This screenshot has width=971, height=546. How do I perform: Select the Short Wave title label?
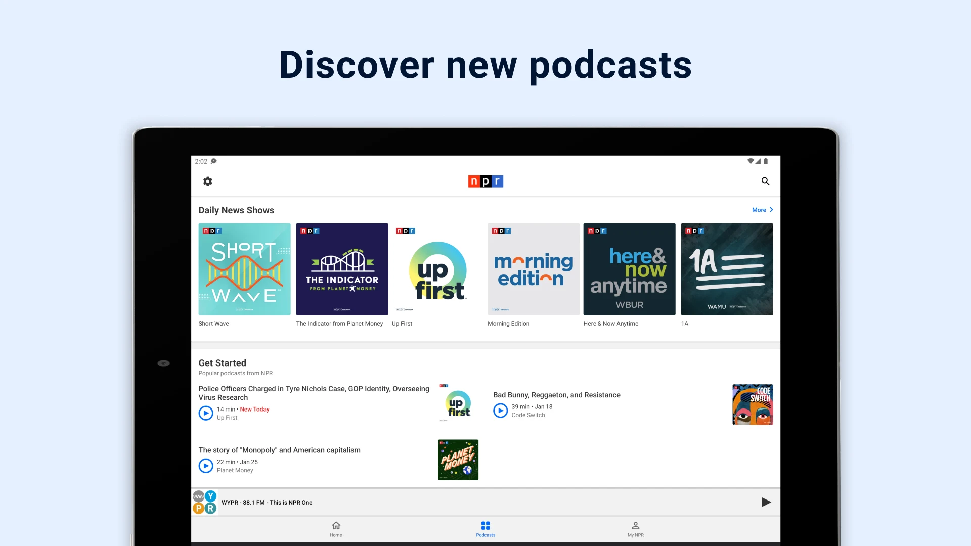[x=213, y=324]
